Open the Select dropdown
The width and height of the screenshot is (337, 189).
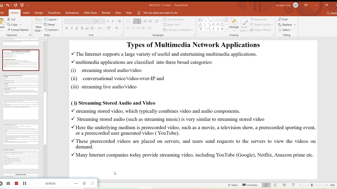pyautogui.click(x=285, y=30)
